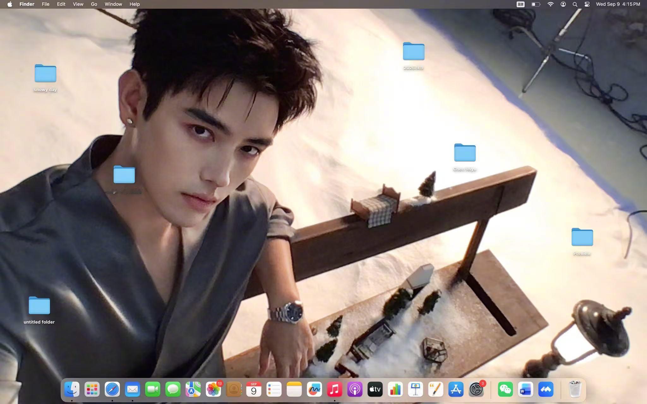
Task: Open Safari from the Dock
Action: pos(112,389)
